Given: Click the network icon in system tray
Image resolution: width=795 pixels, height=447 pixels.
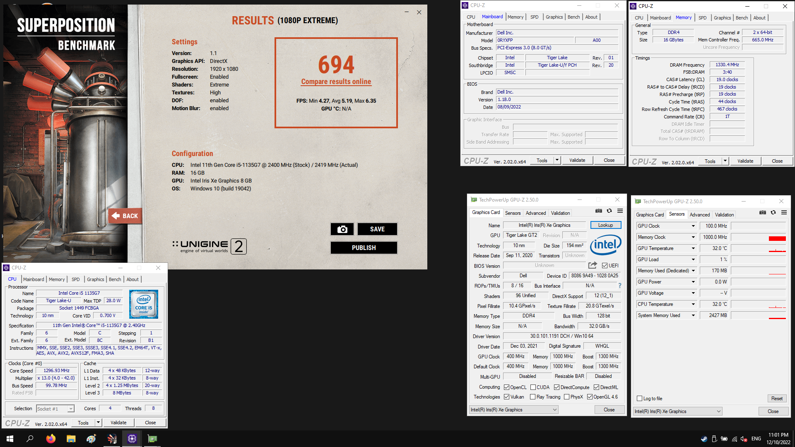Looking at the screenshot, I should click(x=734, y=439).
